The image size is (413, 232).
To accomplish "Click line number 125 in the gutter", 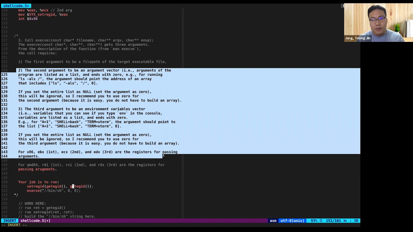I will point(4,74).
